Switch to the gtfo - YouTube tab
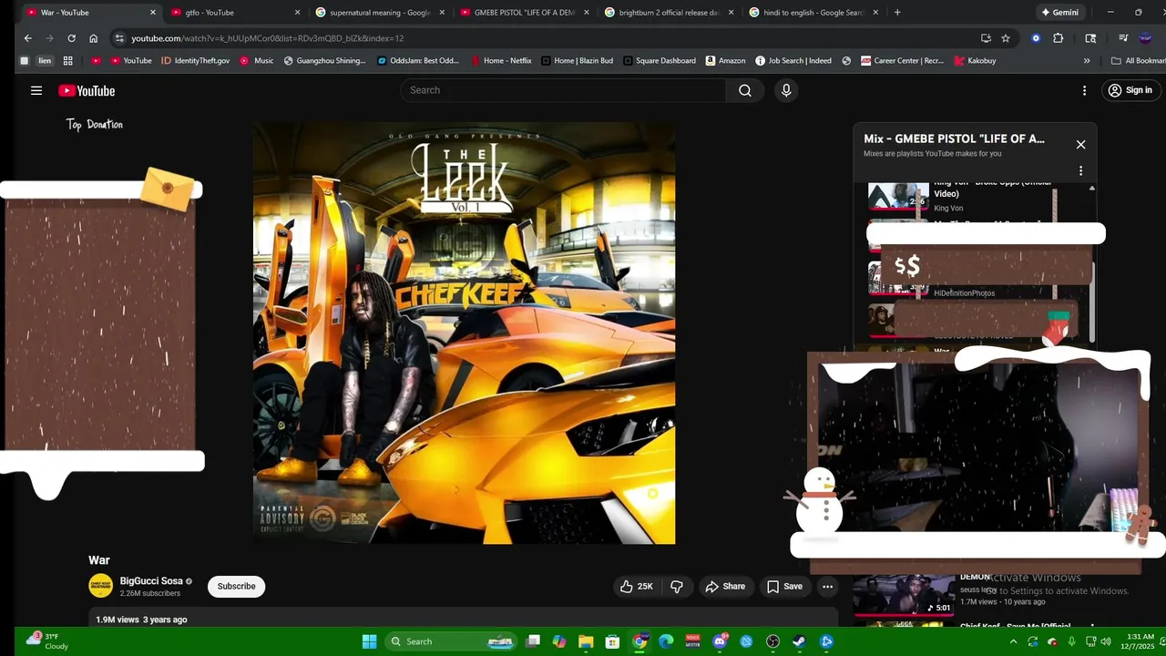Image resolution: width=1166 pixels, height=656 pixels. [235, 13]
